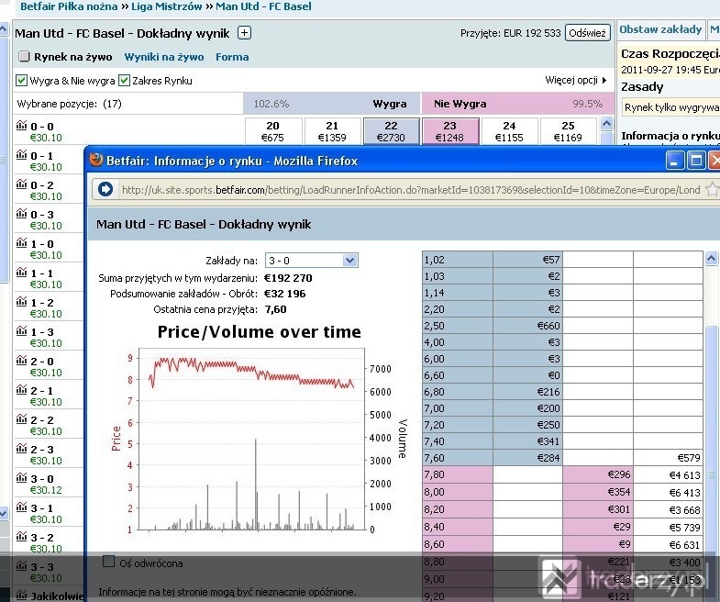Screen dimensions: 720x602
Task: Click the bookmark star in popup address bar
Action: coord(712,189)
